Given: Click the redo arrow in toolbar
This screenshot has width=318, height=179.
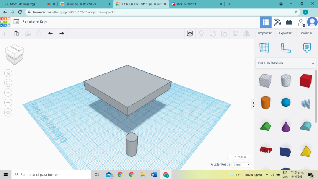Looking at the screenshot, I should pyautogui.click(x=62, y=34).
